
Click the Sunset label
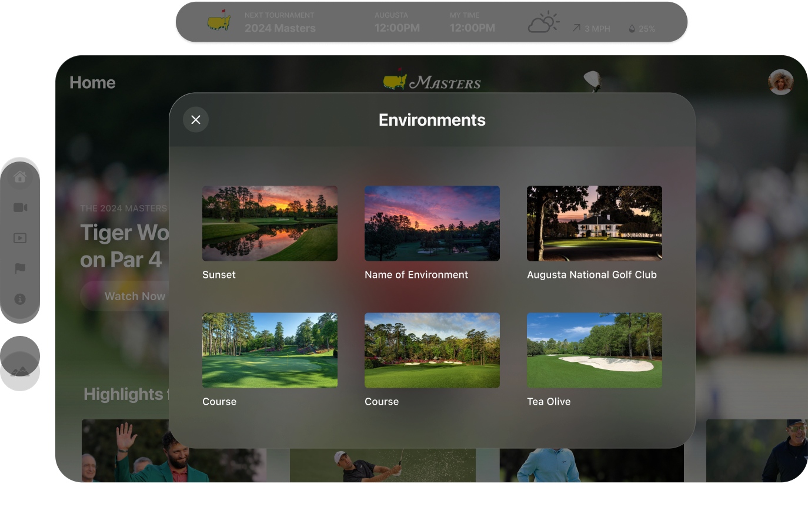pyautogui.click(x=219, y=275)
